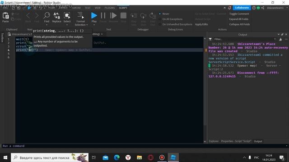
Task: Expand the Play mode dropdown arrow
Action: [94, 25]
